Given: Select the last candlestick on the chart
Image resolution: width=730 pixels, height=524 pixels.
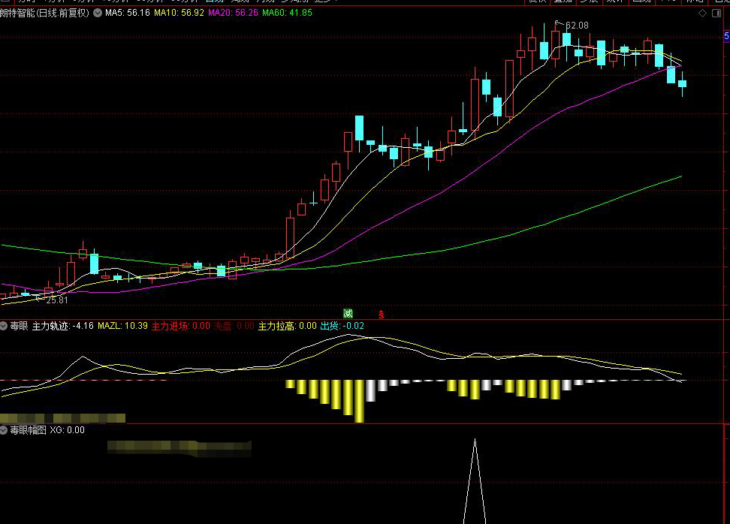Looking at the screenshot, I should pyautogui.click(x=682, y=84).
